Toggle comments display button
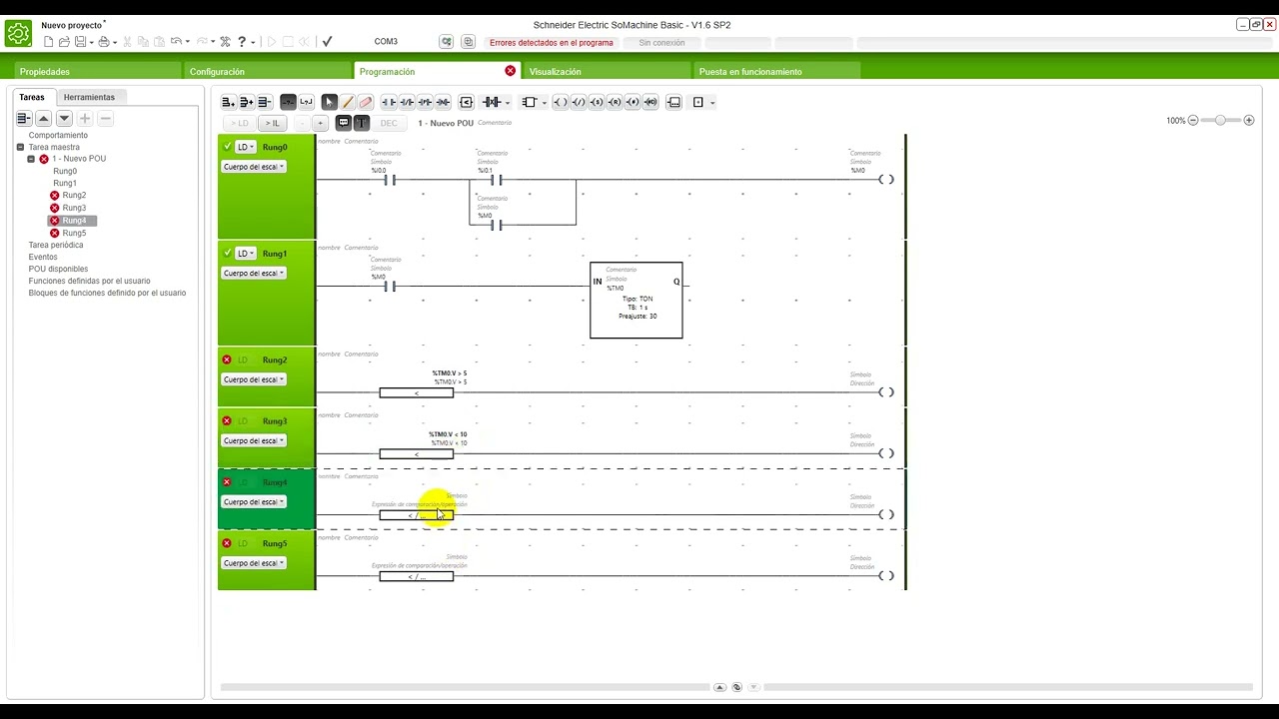1279x719 pixels. (344, 123)
